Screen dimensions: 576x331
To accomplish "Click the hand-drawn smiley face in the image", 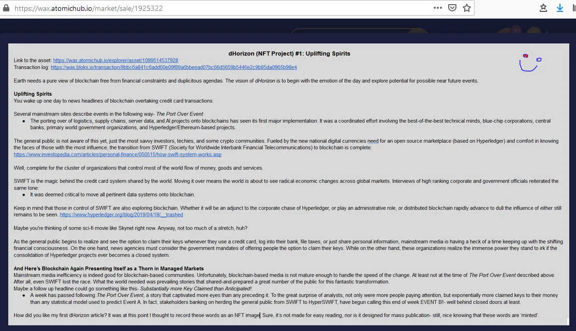I will pyautogui.click(x=530, y=63).
